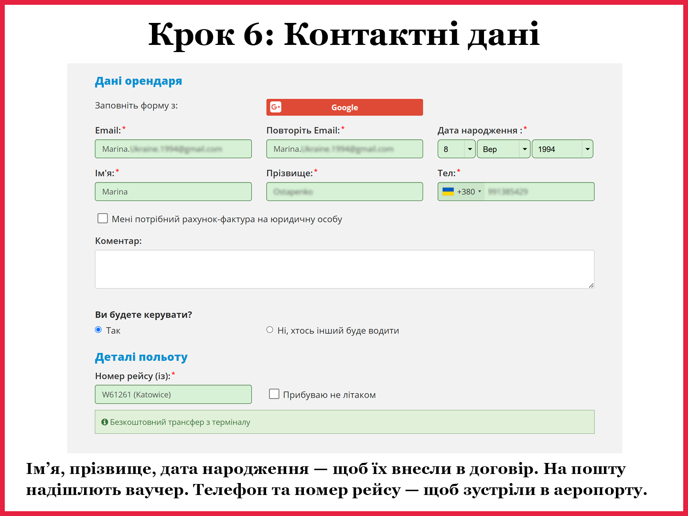The height and width of the screenshot is (516, 688).
Task: Edit the flight number field W61261
Action: 173,395
